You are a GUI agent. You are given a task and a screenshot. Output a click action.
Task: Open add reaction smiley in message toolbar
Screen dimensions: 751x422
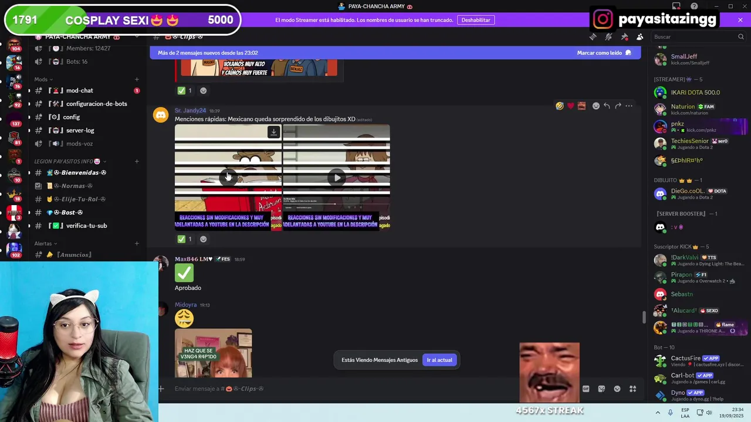(x=596, y=106)
